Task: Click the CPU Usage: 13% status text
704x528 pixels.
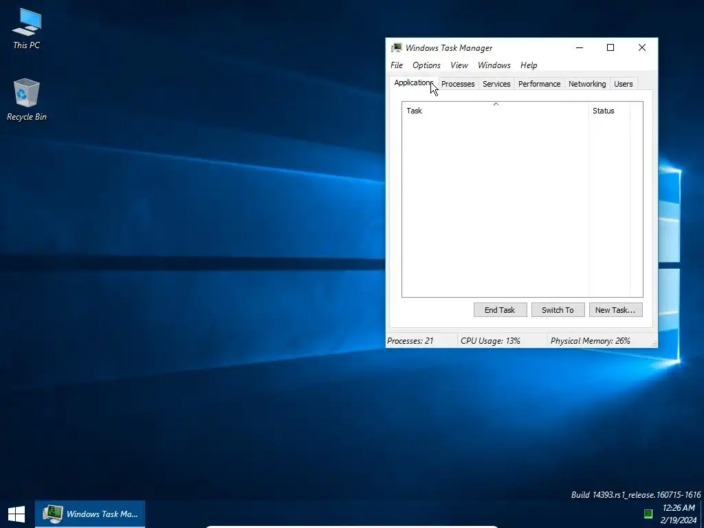Action: point(490,341)
